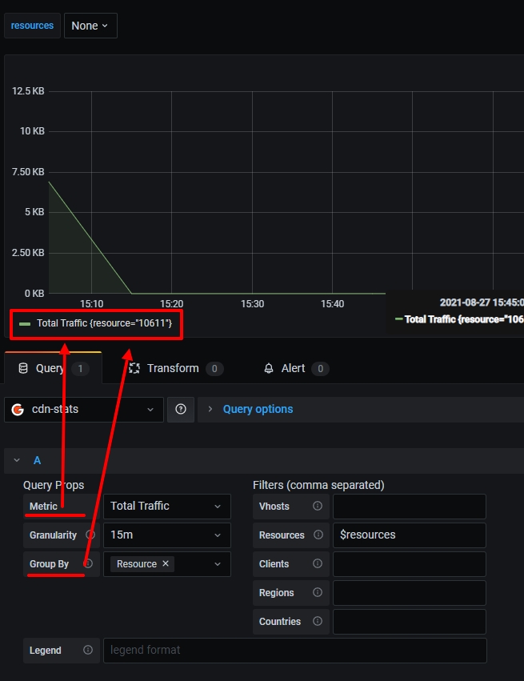Click the info icon beside Resources filter
This screenshot has height=681, width=524.
[318, 535]
